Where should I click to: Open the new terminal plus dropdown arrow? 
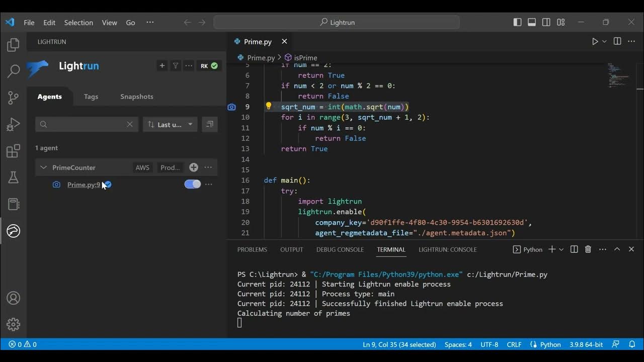tap(561, 249)
